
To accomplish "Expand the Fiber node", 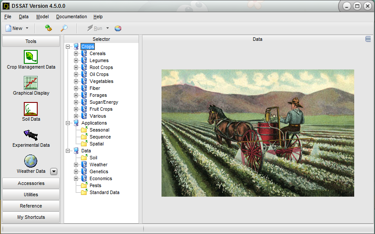I will pos(76,88).
